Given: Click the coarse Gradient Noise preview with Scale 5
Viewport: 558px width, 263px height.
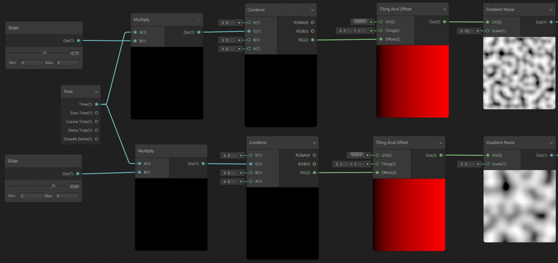Looking at the screenshot, I should (519, 206).
